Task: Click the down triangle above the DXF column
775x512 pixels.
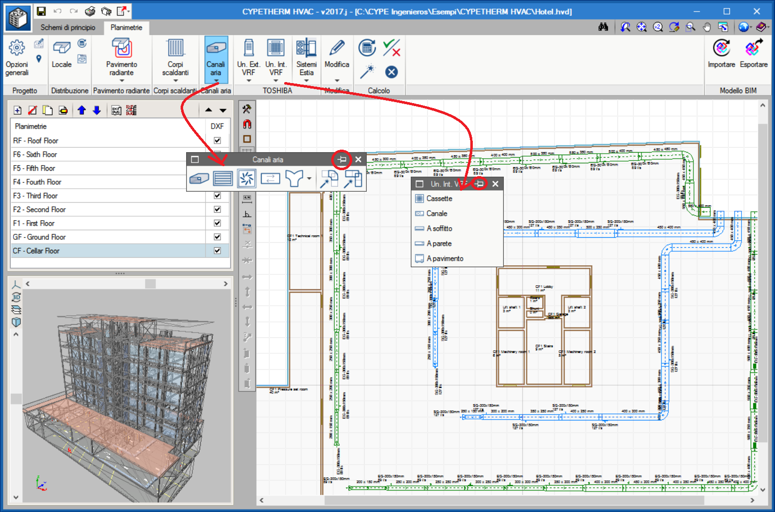Action: [x=223, y=110]
